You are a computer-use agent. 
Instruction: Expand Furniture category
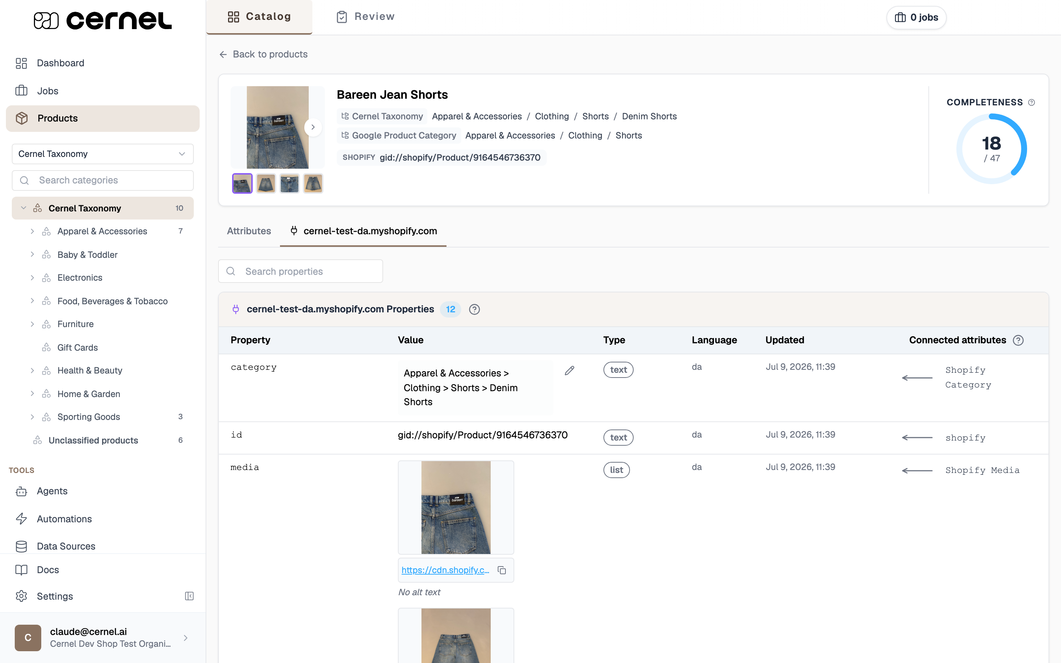click(32, 324)
